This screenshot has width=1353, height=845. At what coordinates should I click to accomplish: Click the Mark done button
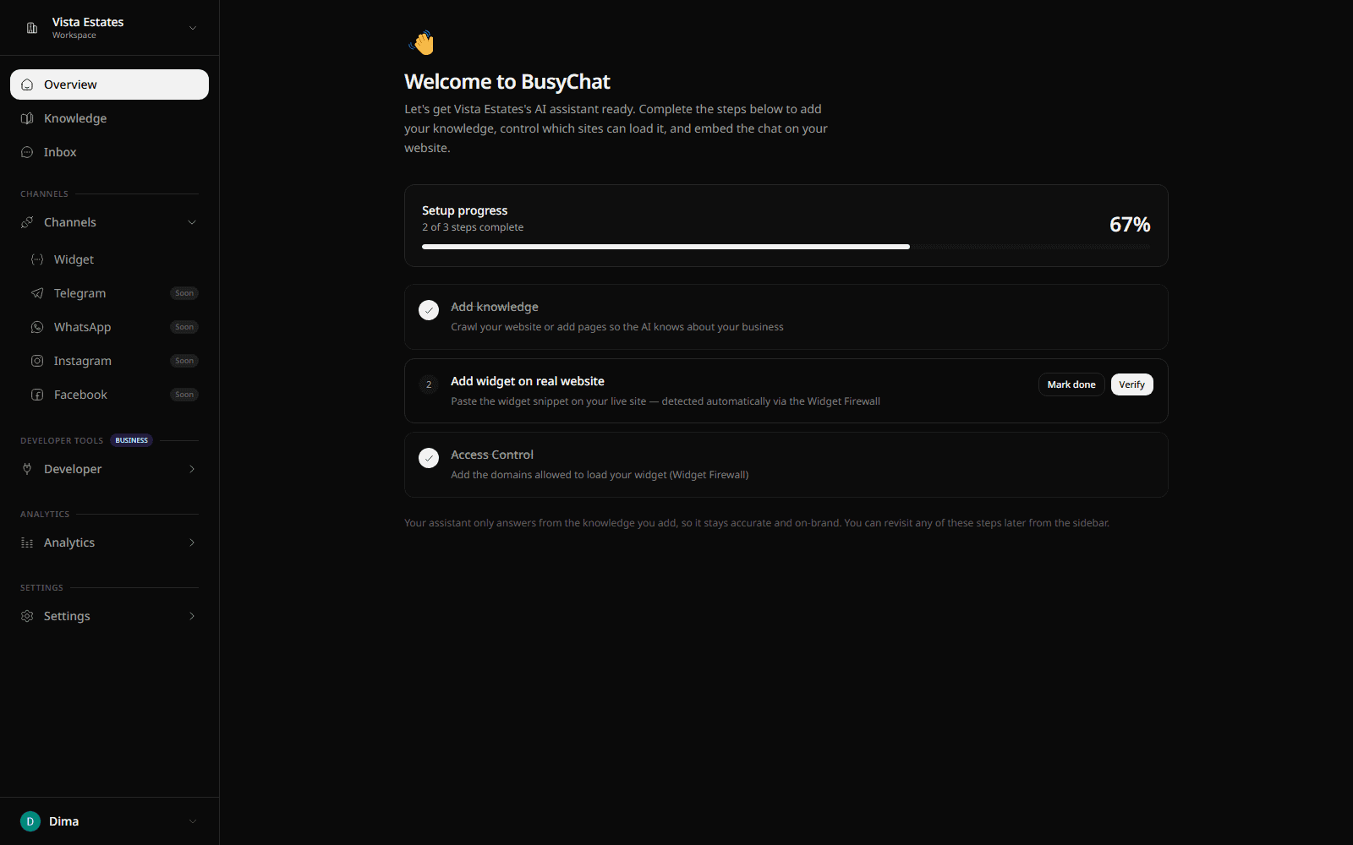coord(1071,384)
